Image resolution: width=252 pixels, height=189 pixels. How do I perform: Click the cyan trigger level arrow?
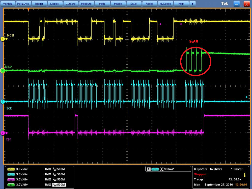click(247, 97)
